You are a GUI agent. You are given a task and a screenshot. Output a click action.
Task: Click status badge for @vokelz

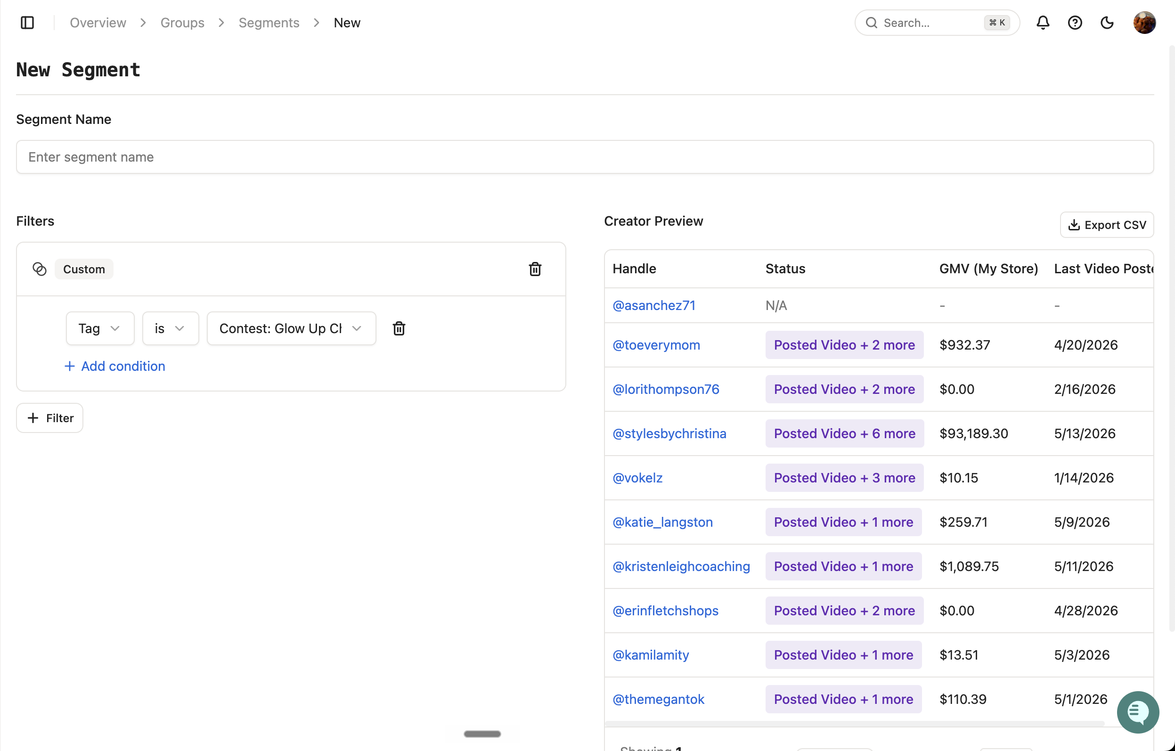[844, 477]
